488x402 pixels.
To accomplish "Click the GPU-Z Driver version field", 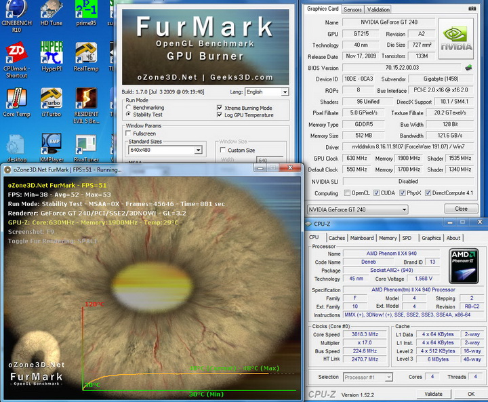I will point(408,146).
